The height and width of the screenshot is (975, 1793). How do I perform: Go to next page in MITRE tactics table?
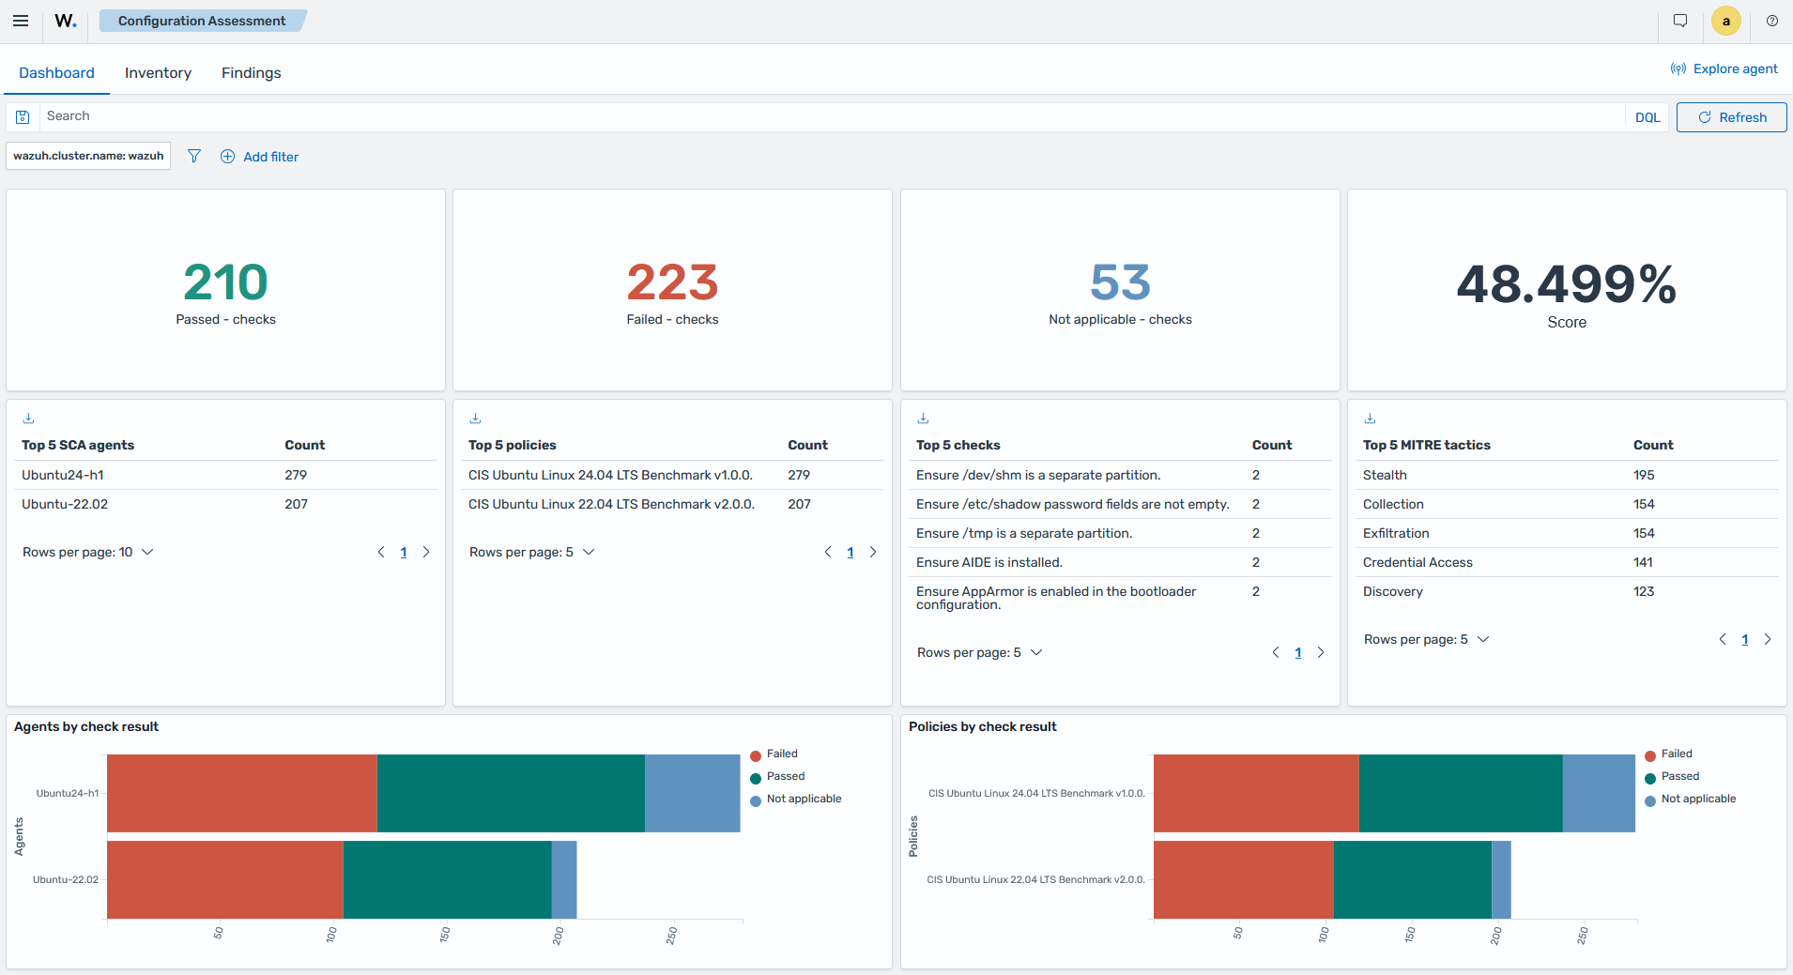click(1768, 639)
